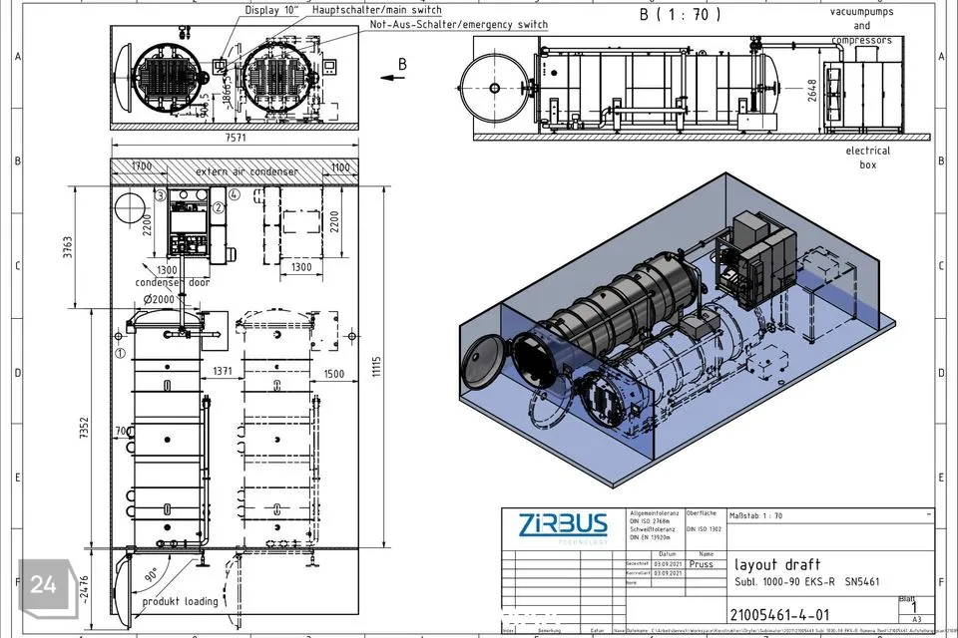
Task: Select the circled number 4 marker
Action: click(234, 195)
